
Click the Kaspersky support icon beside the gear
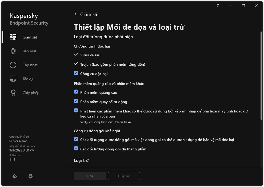(x=30, y=176)
